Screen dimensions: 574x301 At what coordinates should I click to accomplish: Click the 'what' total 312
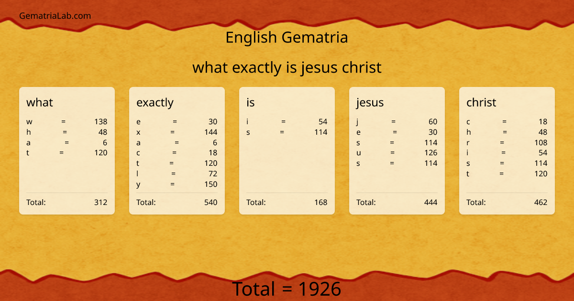click(x=101, y=202)
